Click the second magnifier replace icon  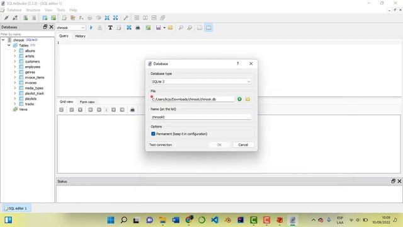pos(190,28)
